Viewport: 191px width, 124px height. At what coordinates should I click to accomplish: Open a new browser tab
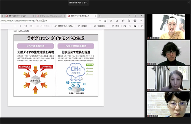pos(100,16)
